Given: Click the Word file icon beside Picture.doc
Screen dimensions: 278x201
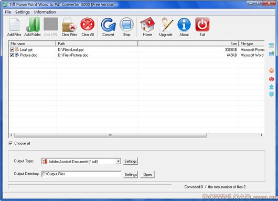Looking at the screenshot, I should [17, 55].
